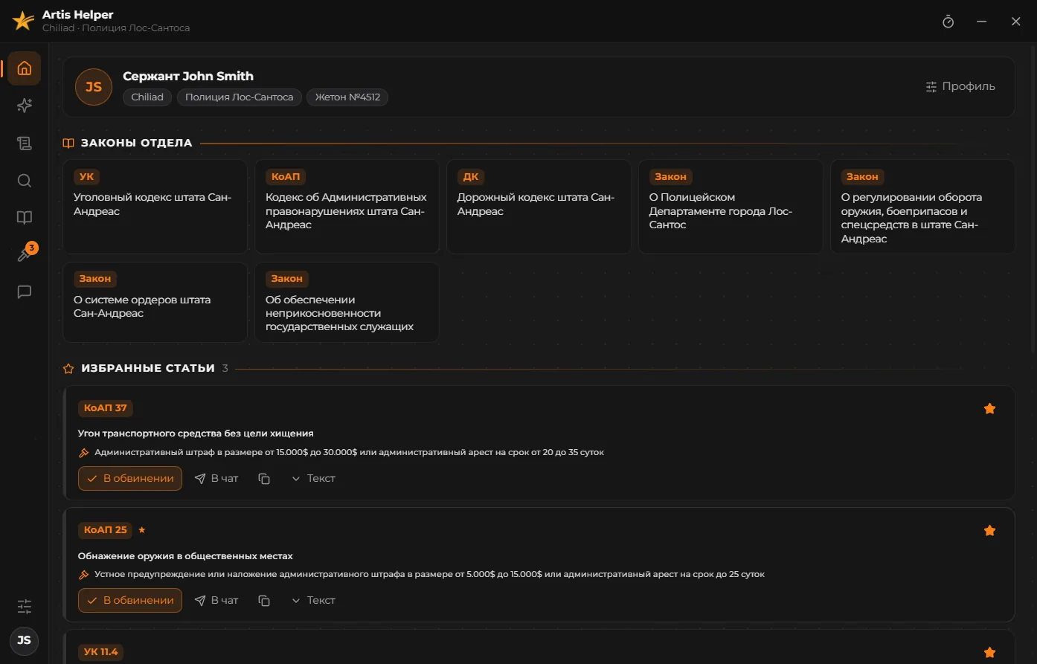Open «О регулировании оборота оружия» law card

922,207
